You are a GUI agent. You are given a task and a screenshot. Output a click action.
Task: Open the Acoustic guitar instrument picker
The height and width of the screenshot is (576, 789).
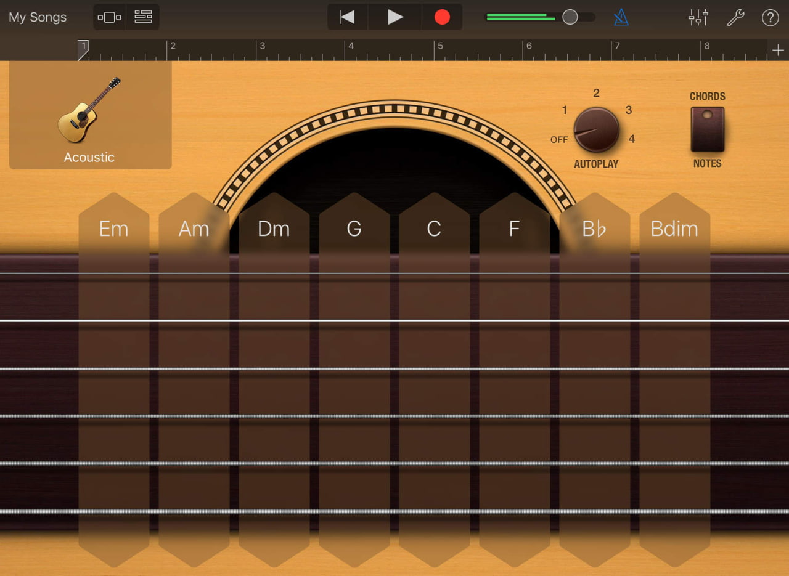pyautogui.click(x=90, y=115)
